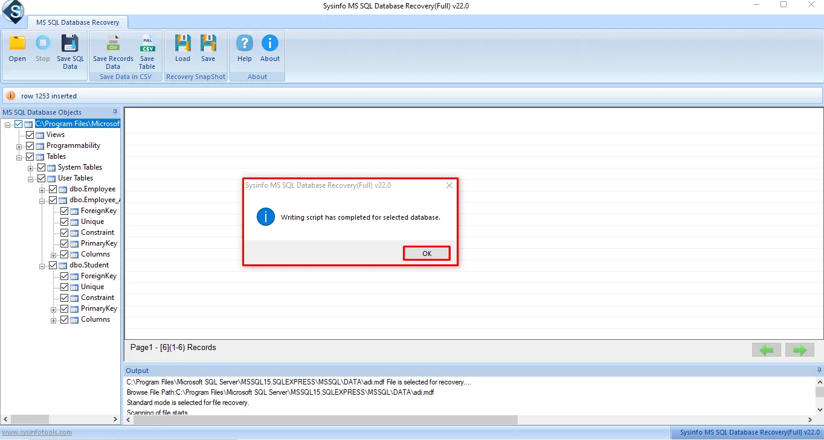
Task: Click the Save Table CSV icon
Action: pos(147,43)
